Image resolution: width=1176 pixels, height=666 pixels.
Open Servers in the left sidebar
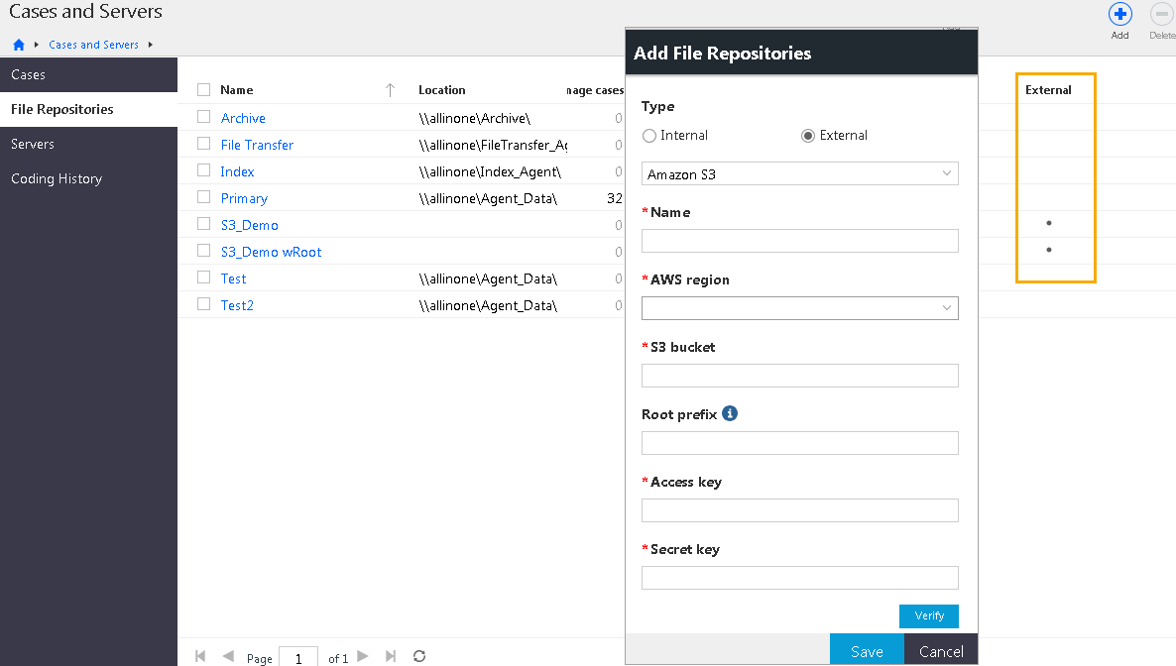pos(33,144)
